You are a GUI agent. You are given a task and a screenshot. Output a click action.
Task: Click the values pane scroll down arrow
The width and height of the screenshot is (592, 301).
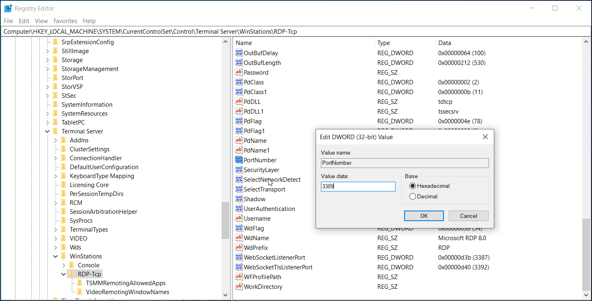(586, 295)
